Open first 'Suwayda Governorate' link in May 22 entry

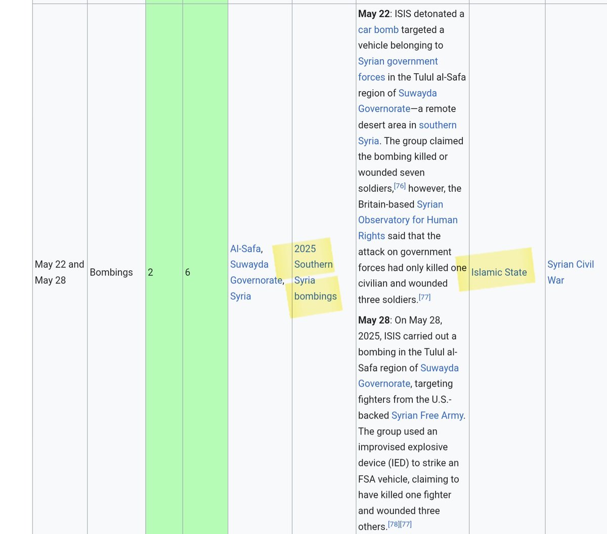(398, 101)
